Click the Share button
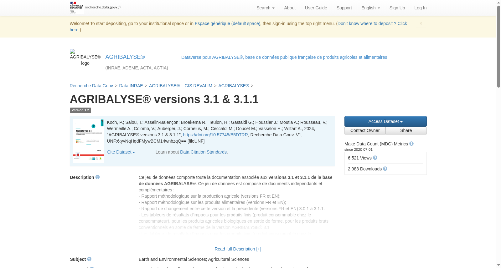Viewport: 501px width, 268px height. [x=406, y=130]
